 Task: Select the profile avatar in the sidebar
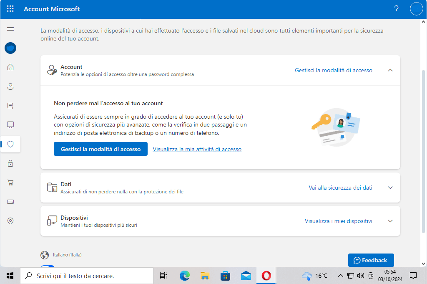click(10, 48)
